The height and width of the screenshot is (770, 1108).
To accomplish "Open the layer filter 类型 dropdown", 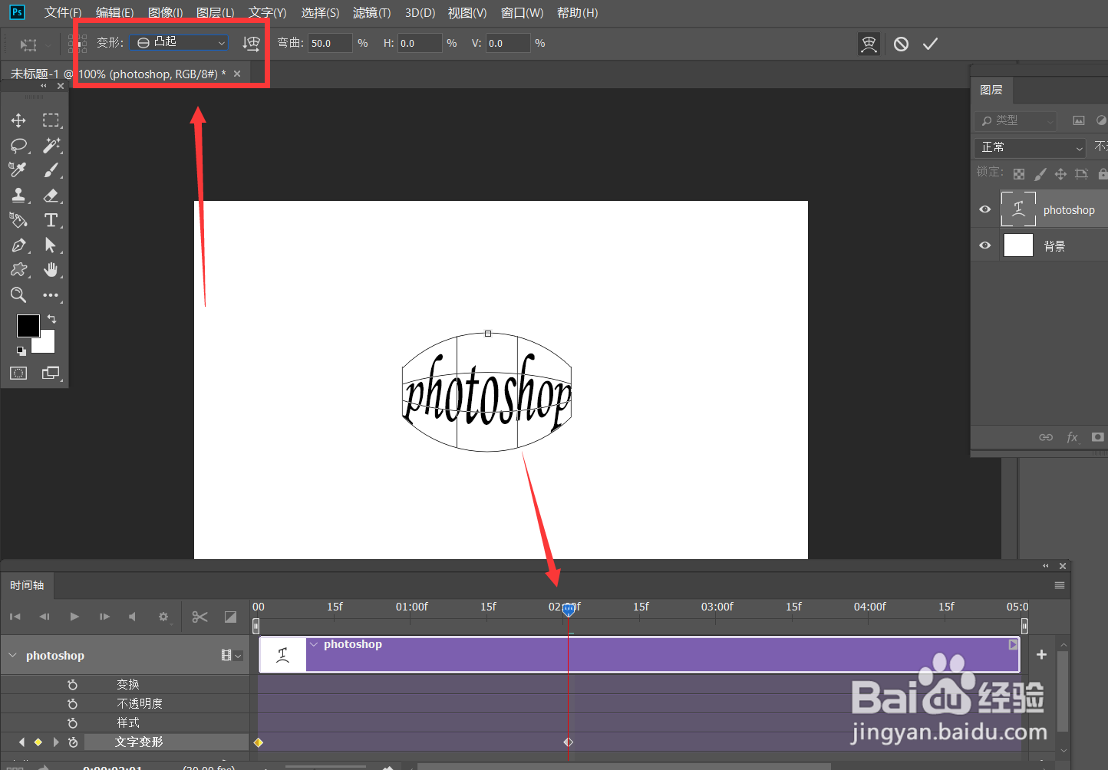I will [x=1016, y=120].
